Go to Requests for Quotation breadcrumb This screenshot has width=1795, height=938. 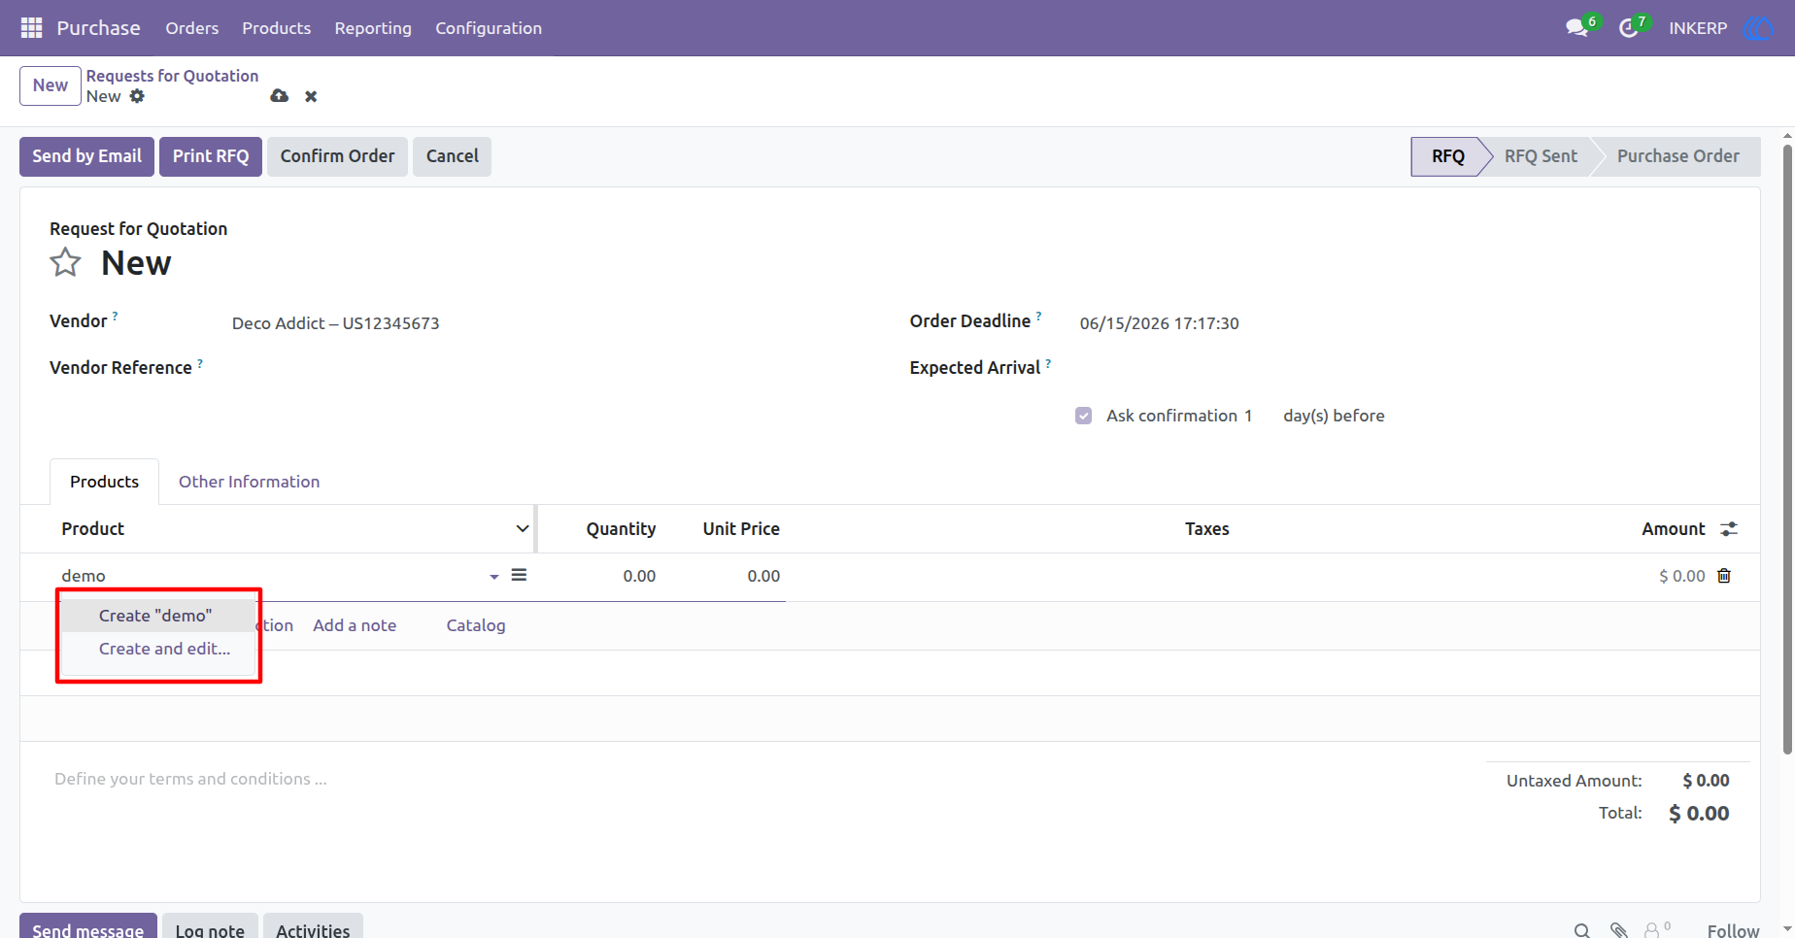(172, 76)
